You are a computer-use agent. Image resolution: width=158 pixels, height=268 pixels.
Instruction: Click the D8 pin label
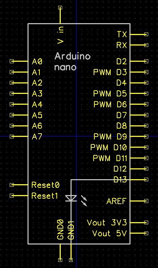click(x=122, y=126)
